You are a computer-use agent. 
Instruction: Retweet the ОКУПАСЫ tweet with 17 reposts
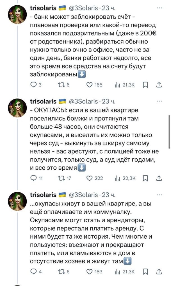coord(60,178)
